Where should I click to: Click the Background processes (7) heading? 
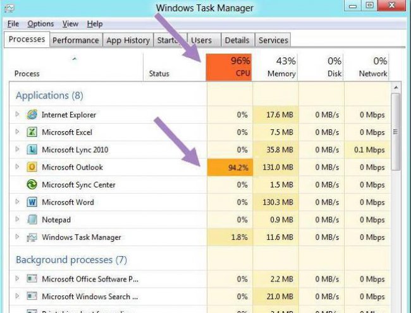tap(71, 259)
